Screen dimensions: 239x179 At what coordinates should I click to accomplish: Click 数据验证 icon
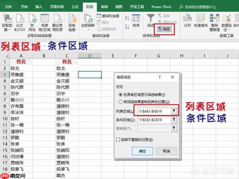point(226,18)
